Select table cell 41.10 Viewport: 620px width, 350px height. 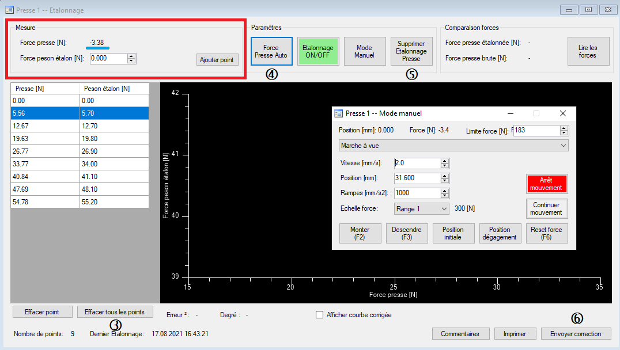pyautogui.click(x=114, y=177)
